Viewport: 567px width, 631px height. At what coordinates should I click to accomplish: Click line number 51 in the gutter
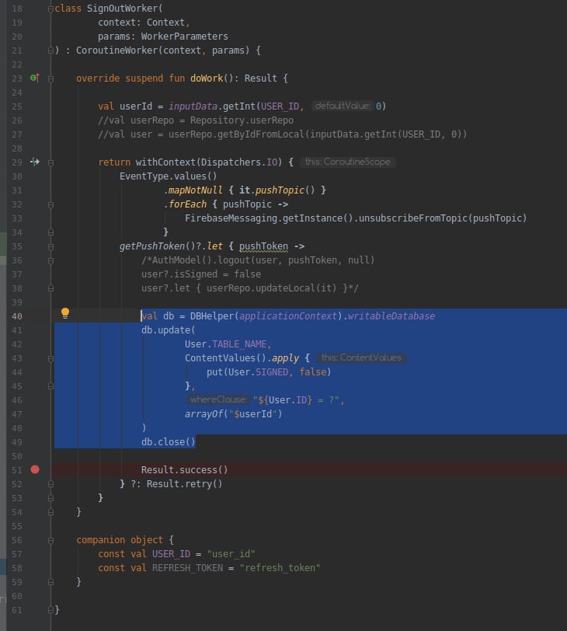click(x=17, y=470)
